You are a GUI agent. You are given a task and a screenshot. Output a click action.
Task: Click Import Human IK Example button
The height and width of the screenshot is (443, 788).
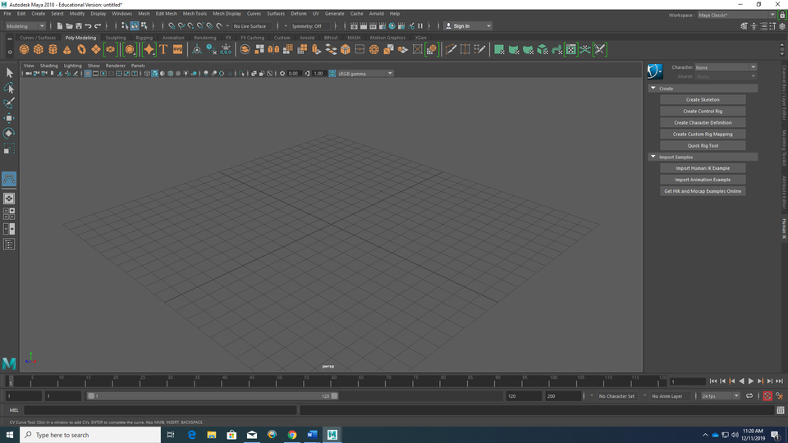703,168
